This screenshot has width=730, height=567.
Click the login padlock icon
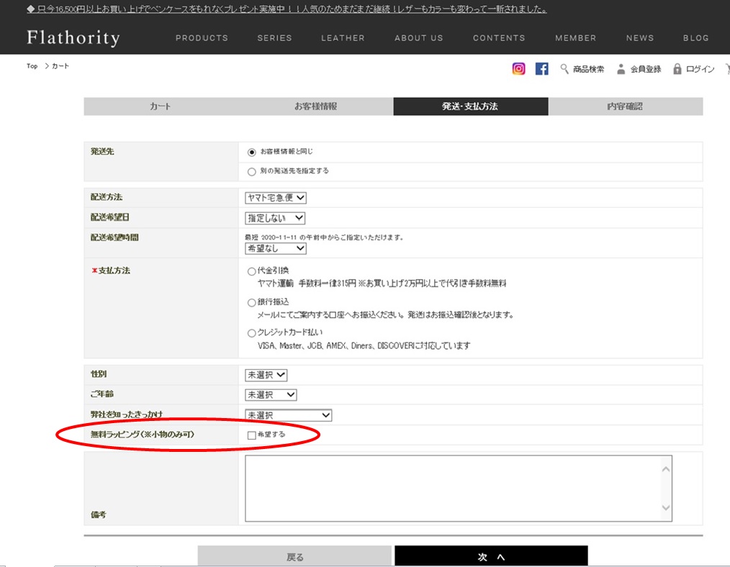pyautogui.click(x=677, y=69)
